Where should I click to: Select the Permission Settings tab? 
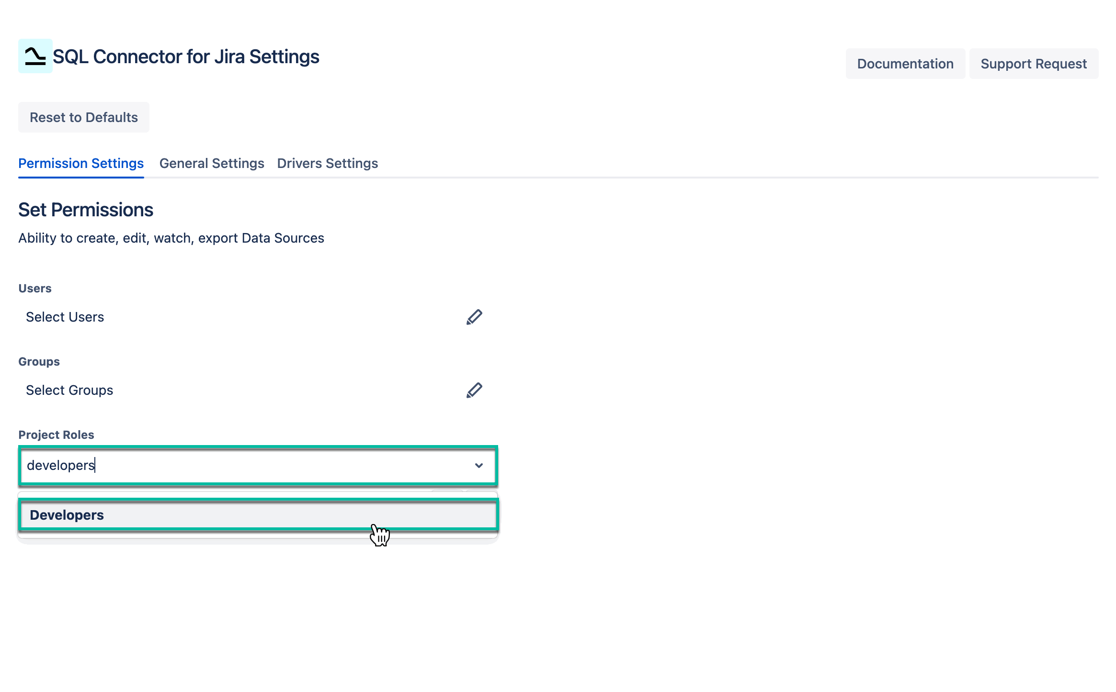tap(80, 163)
